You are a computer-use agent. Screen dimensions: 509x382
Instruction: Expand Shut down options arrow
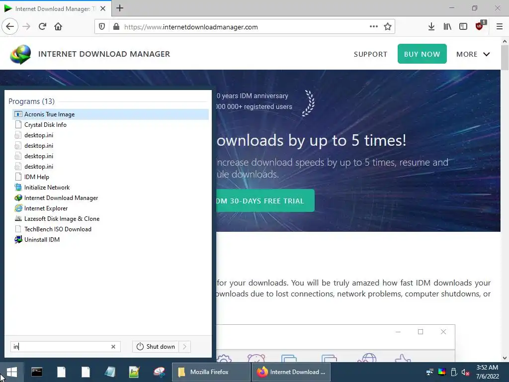[x=185, y=347]
